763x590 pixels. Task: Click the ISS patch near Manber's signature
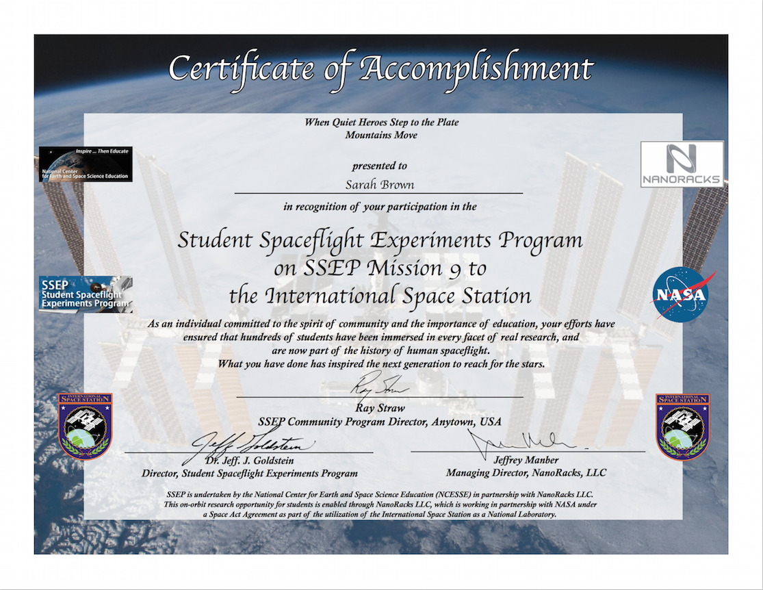(x=682, y=426)
